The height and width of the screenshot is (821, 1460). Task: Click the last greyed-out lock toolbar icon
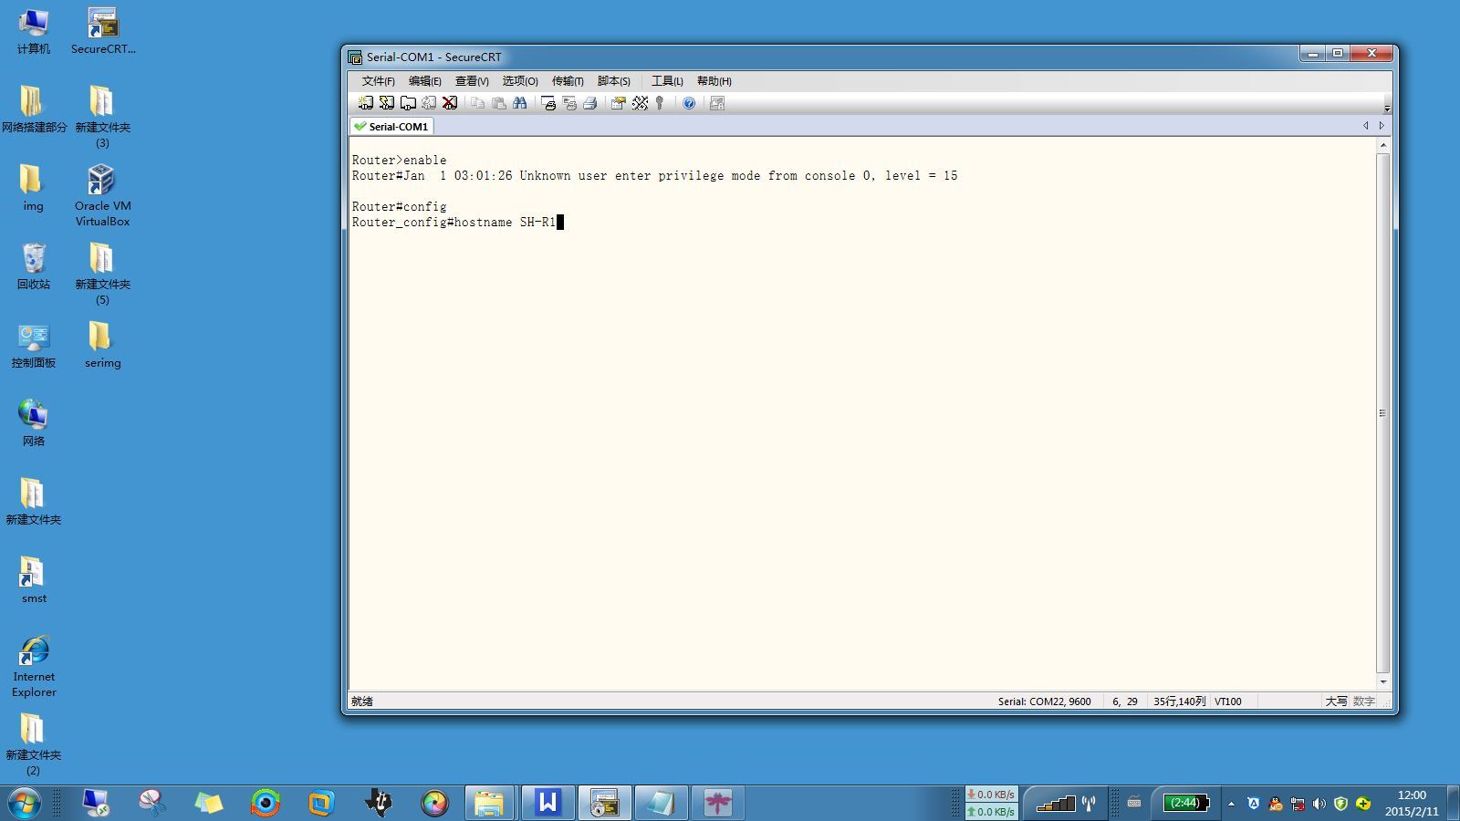pyautogui.click(x=717, y=103)
